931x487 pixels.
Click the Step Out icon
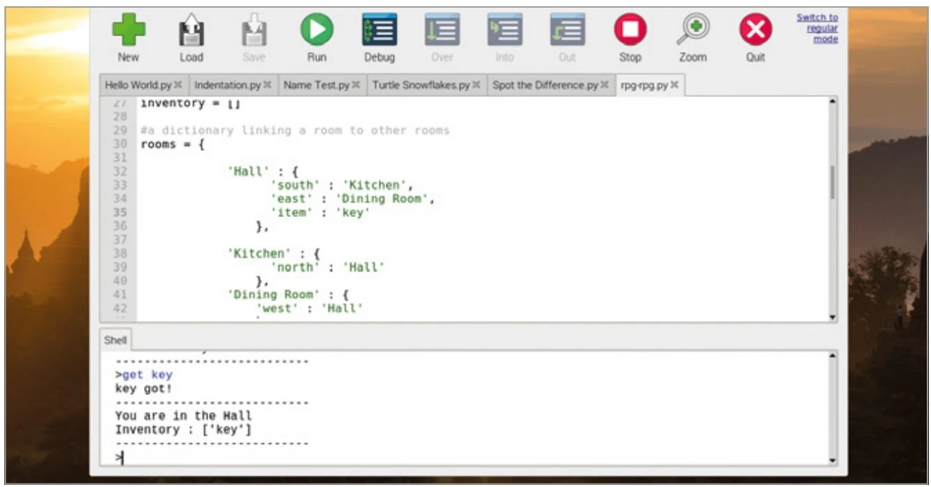[567, 31]
